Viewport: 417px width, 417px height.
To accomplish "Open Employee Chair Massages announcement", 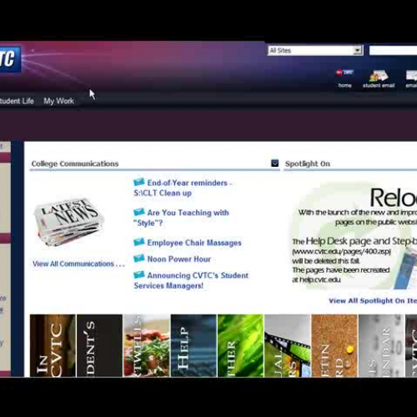I will (194, 243).
